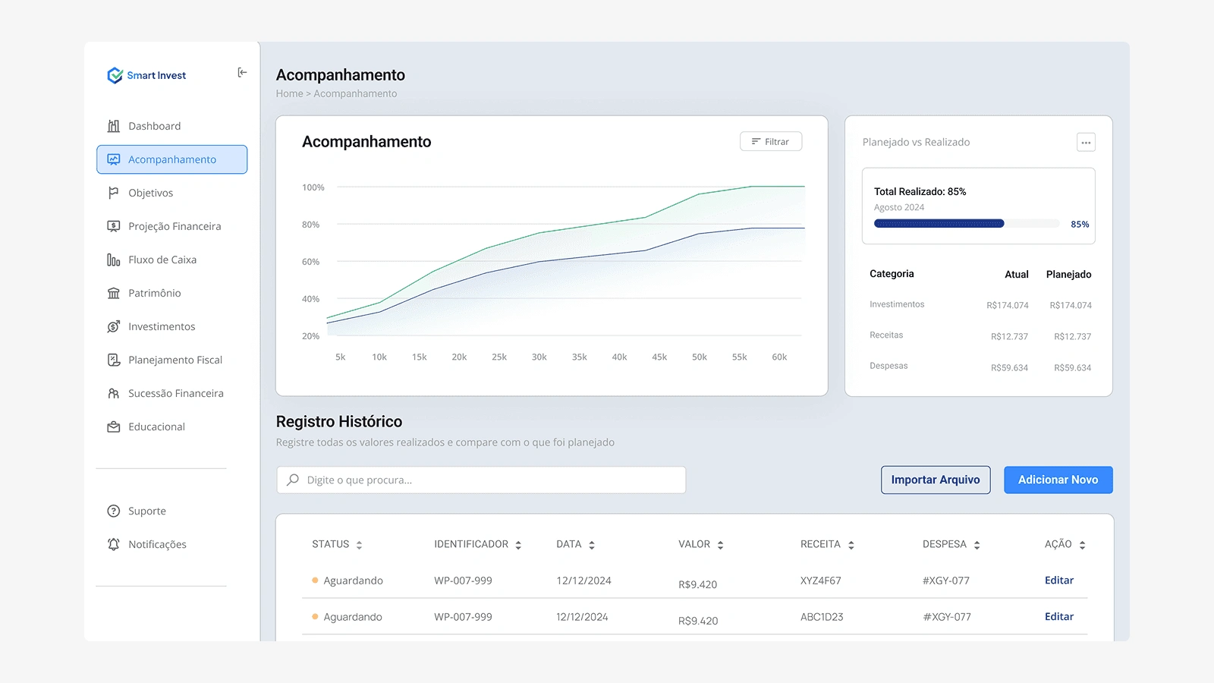The height and width of the screenshot is (683, 1214).
Task: Select the Fluxo de Caixa icon
Action: (x=114, y=260)
